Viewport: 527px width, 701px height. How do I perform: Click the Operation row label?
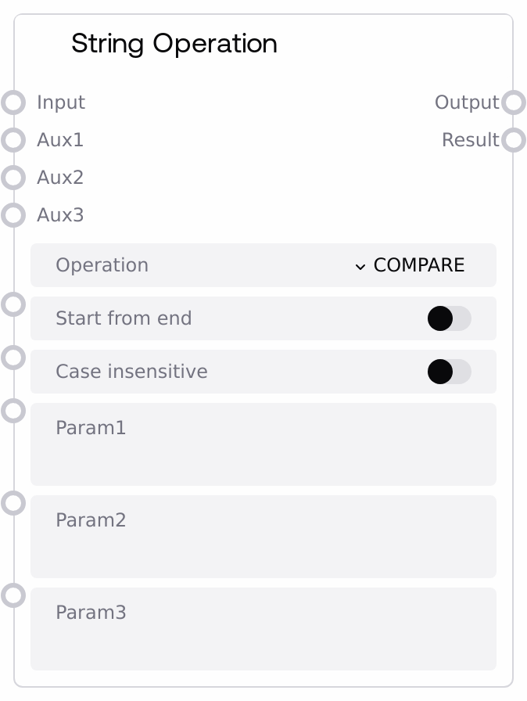click(x=102, y=265)
